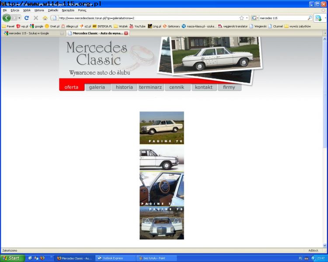Click the Skype toolbar icon
The width and height of the screenshot is (328, 262).
318,18
